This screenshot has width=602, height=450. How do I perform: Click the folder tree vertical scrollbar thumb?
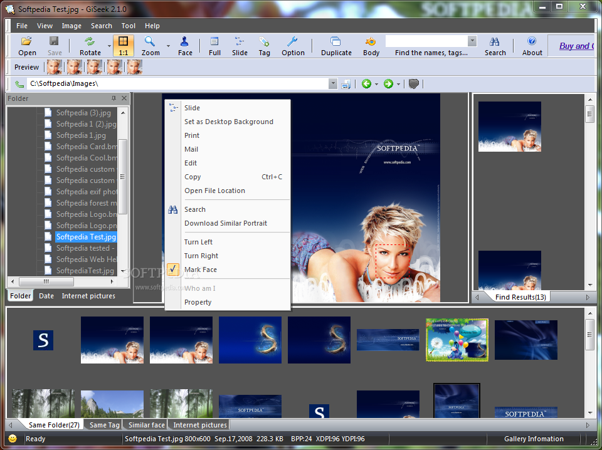click(122, 177)
